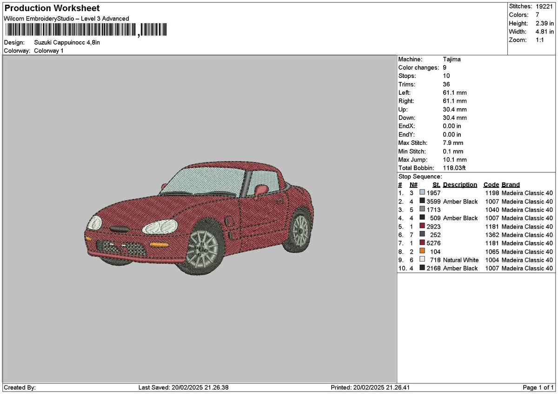Click the 'Design:' label in header
The height and width of the screenshot is (394, 558).
pos(14,42)
